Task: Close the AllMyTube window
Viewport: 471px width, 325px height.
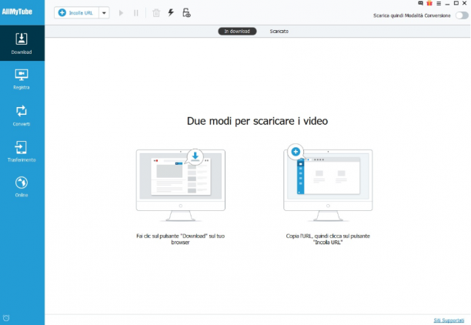Action: tap(465, 3)
